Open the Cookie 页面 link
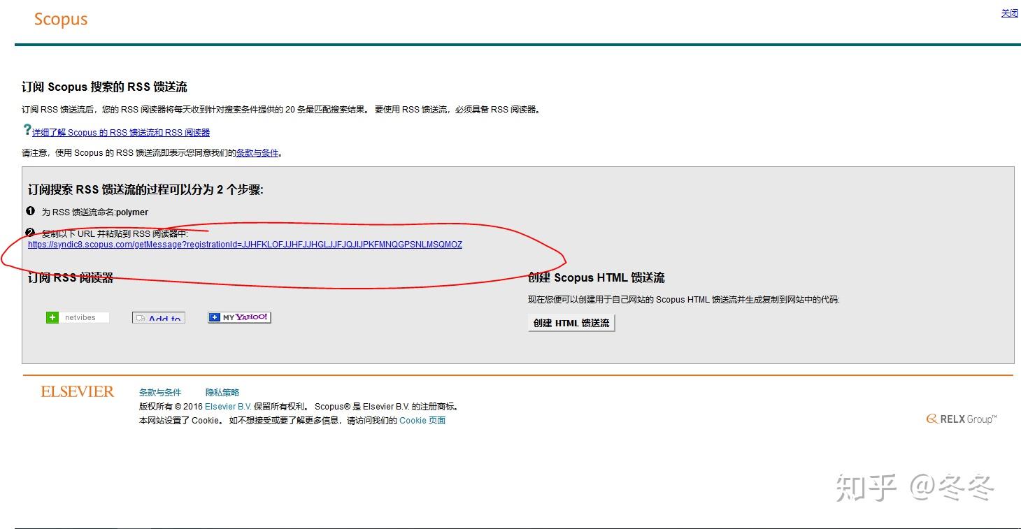1021x529 pixels. tap(422, 420)
